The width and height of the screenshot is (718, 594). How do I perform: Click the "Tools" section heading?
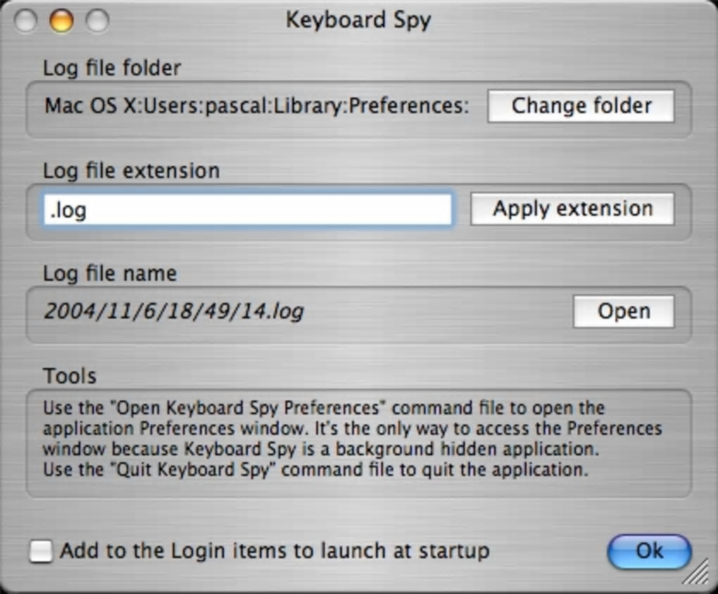tap(70, 376)
